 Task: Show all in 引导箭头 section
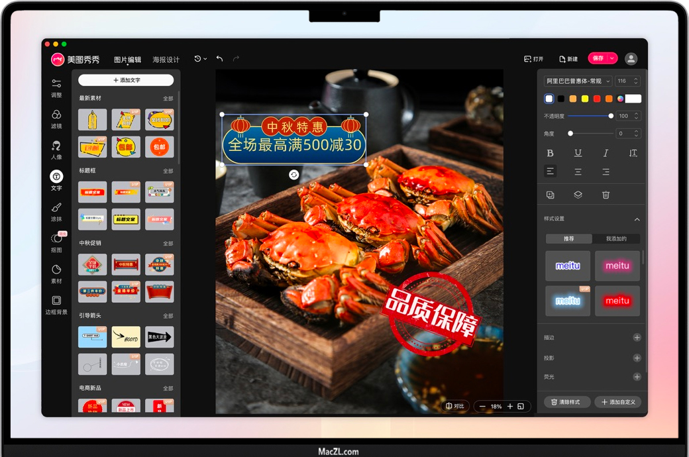click(x=168, y=316)
